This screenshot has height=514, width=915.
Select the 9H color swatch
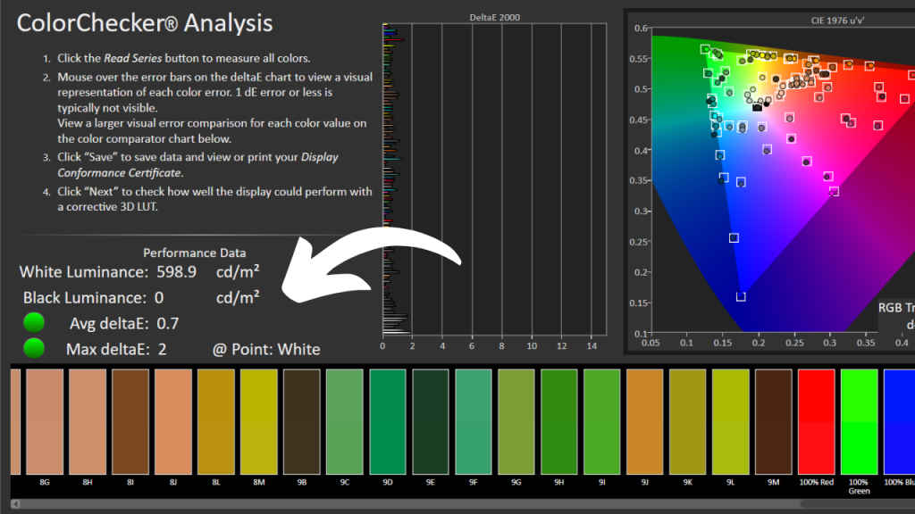click(x=559, y=421)
